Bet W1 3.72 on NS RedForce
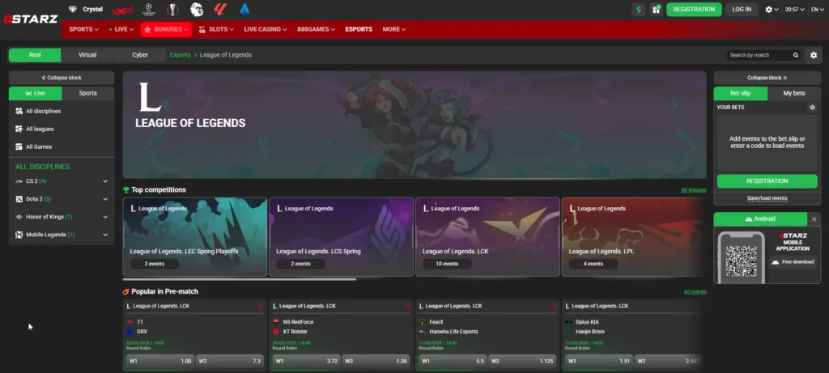The height and width of the screenshot is (373, 829). pyautogui.click(x=305, y=362)
